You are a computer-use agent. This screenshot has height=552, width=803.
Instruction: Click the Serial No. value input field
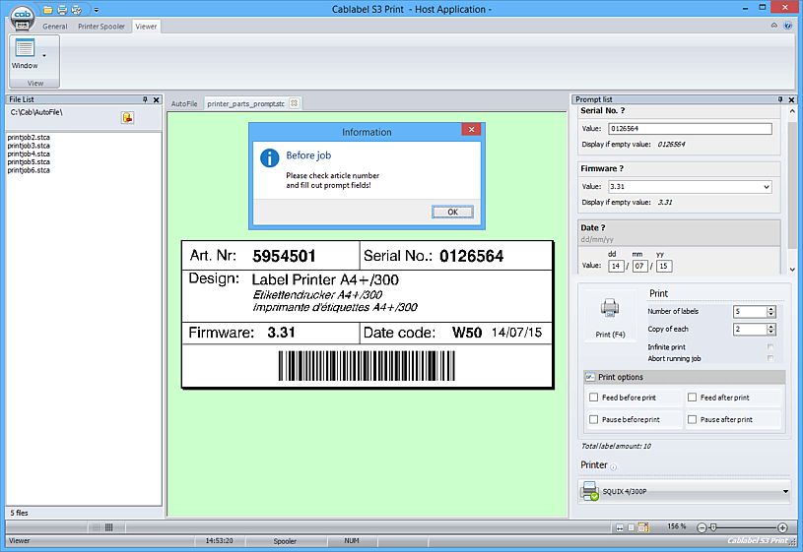[690, 129]
